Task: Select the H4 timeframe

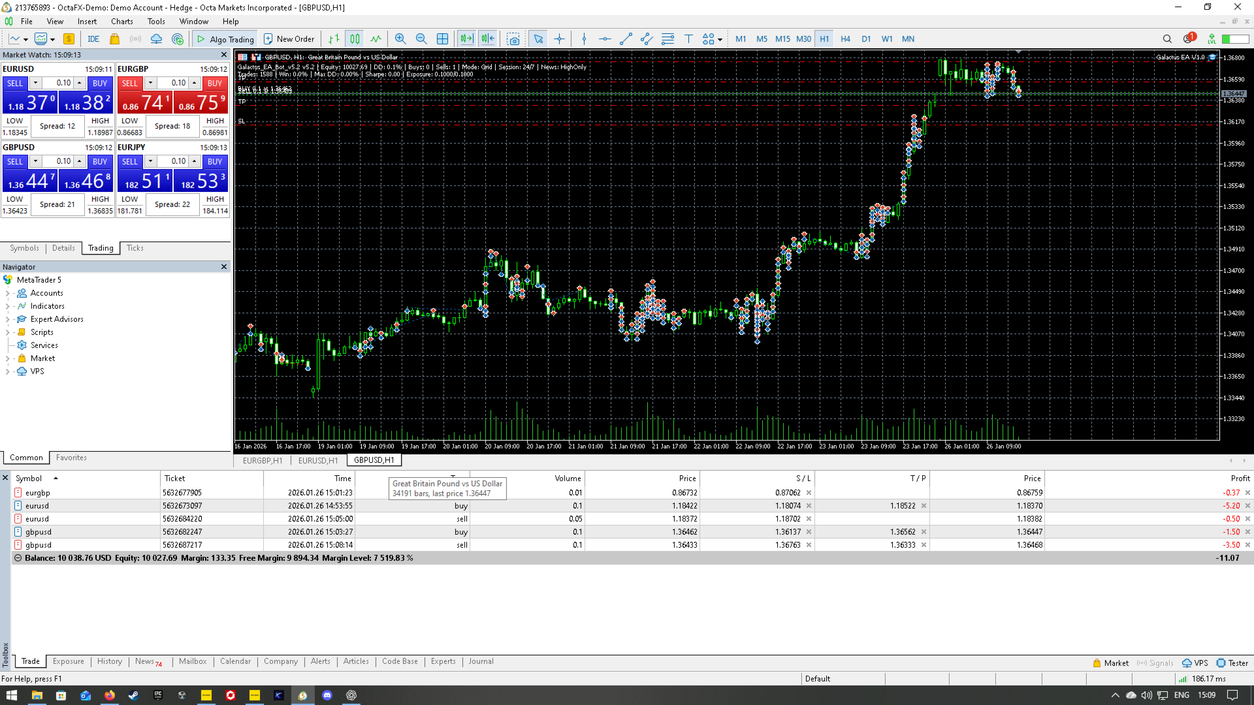Action: click(845, 39)
